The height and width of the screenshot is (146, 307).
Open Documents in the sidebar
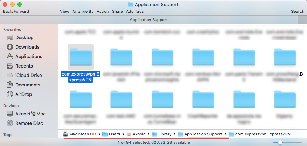coord(27,85)
